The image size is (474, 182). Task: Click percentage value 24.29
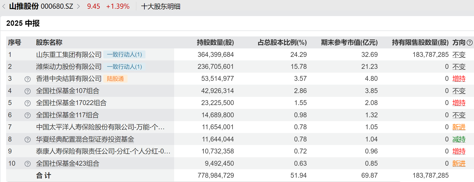coord(299,55)
